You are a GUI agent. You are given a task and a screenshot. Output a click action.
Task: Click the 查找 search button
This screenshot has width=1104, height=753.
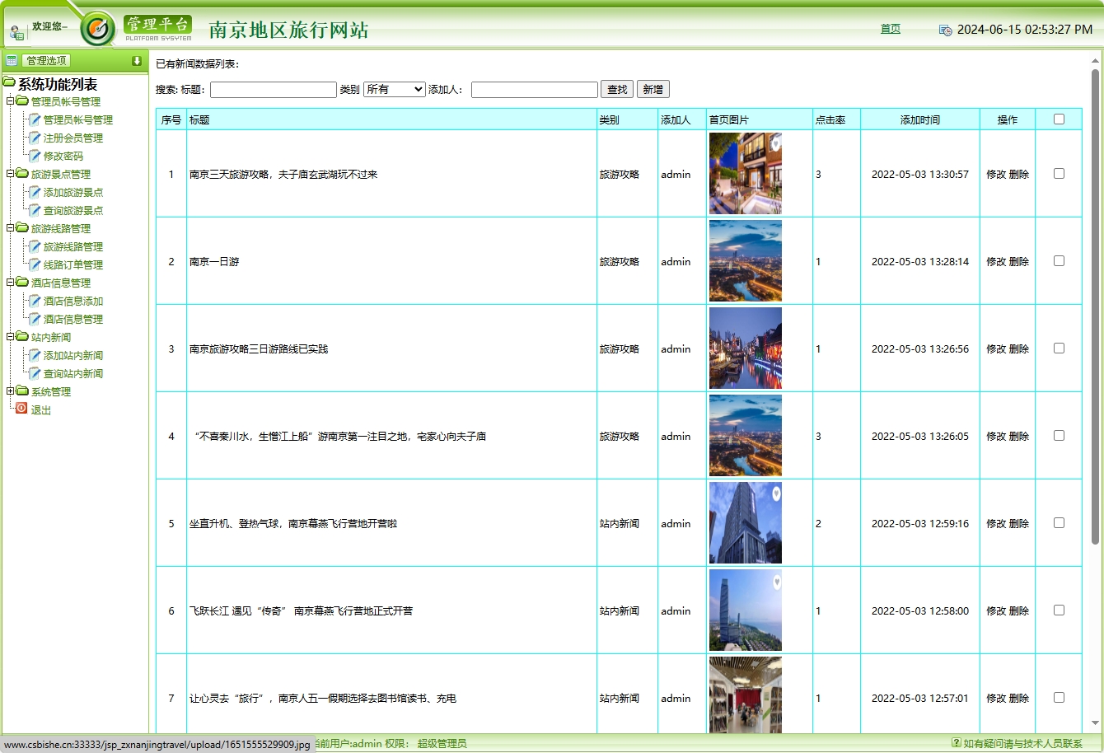[616, 89]
